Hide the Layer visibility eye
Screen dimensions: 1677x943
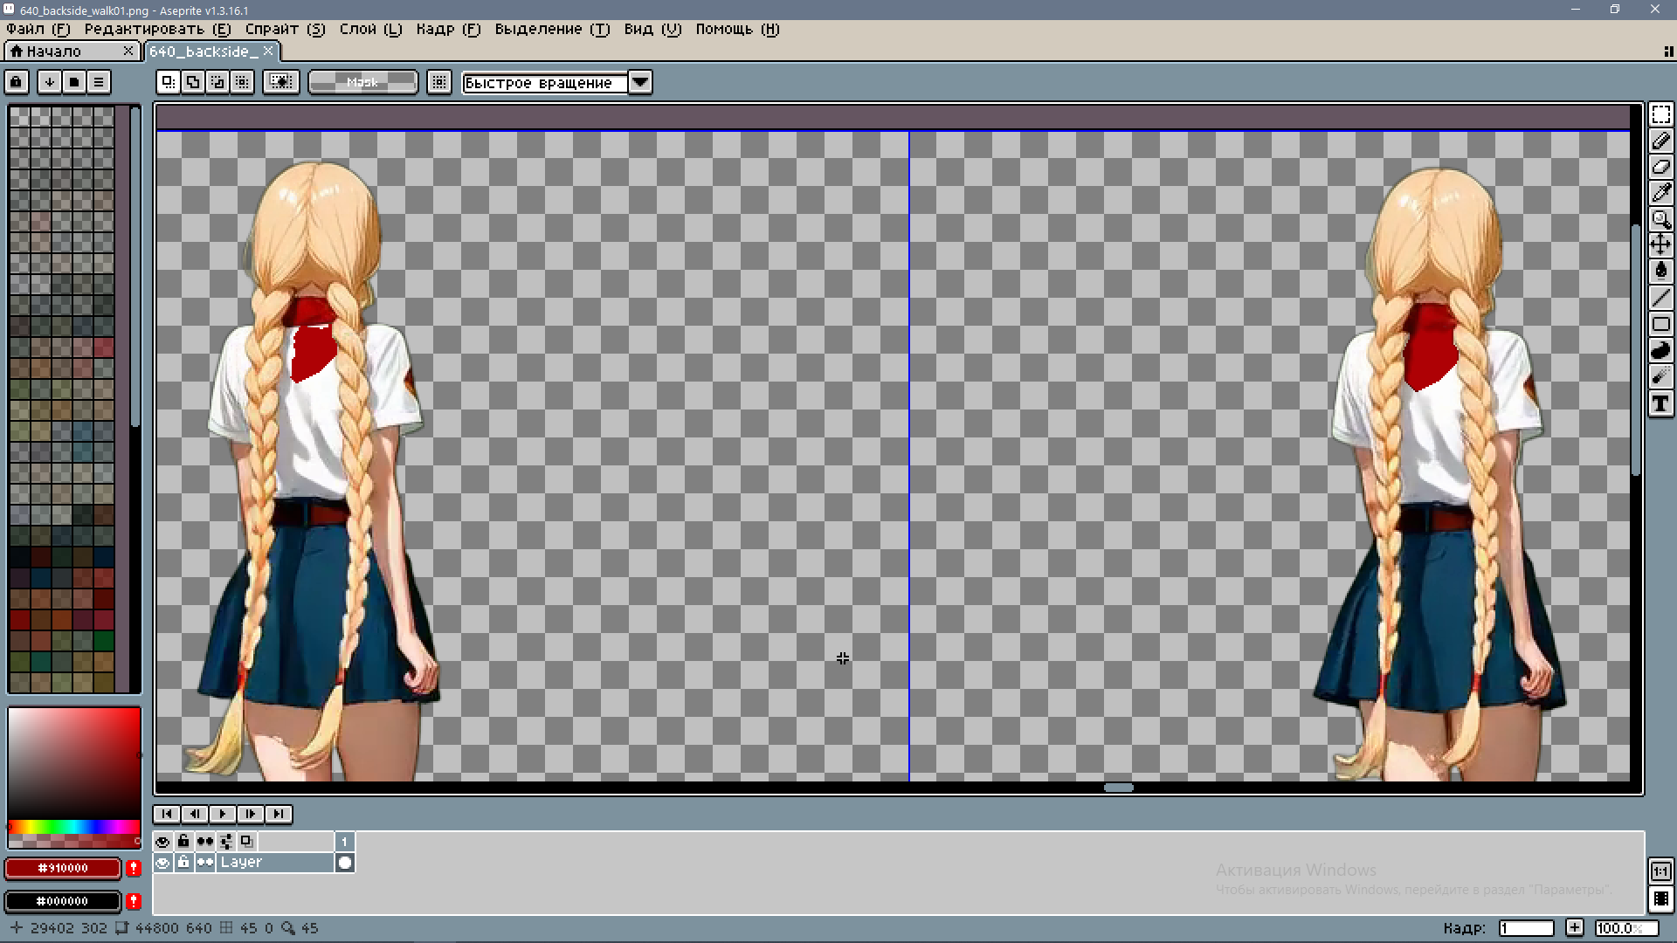tap(162, 863)
